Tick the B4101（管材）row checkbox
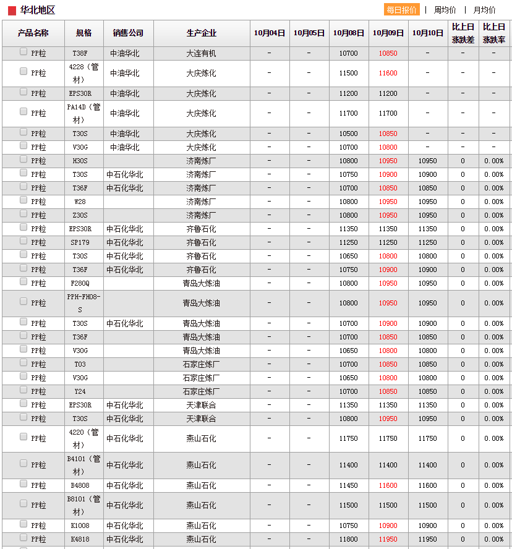Viewport: 512px width, 549px height. tap(23, 464)
